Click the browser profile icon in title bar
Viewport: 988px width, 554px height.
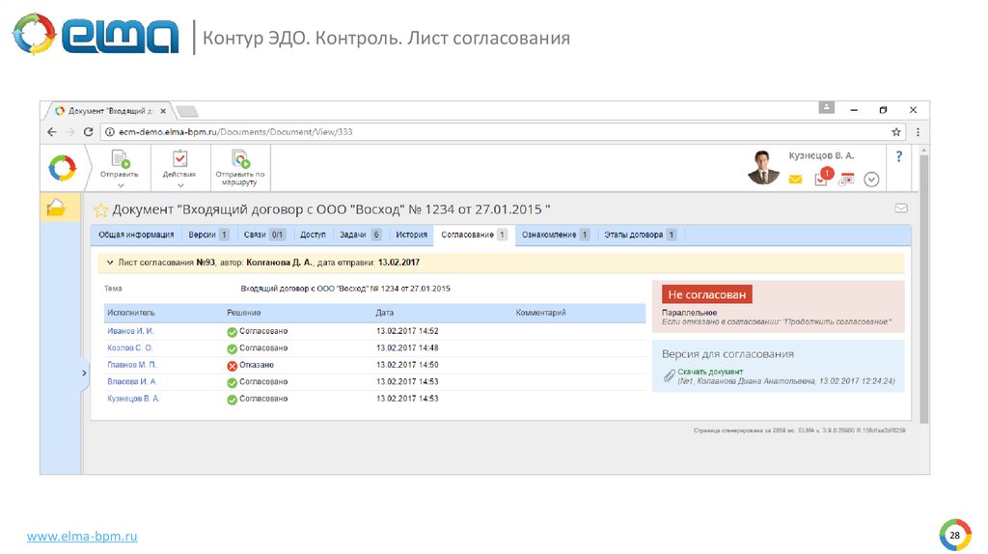(827, 108)
